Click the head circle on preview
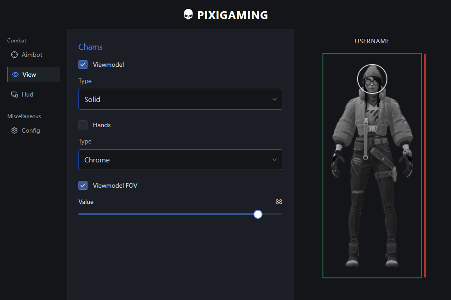 372,79
